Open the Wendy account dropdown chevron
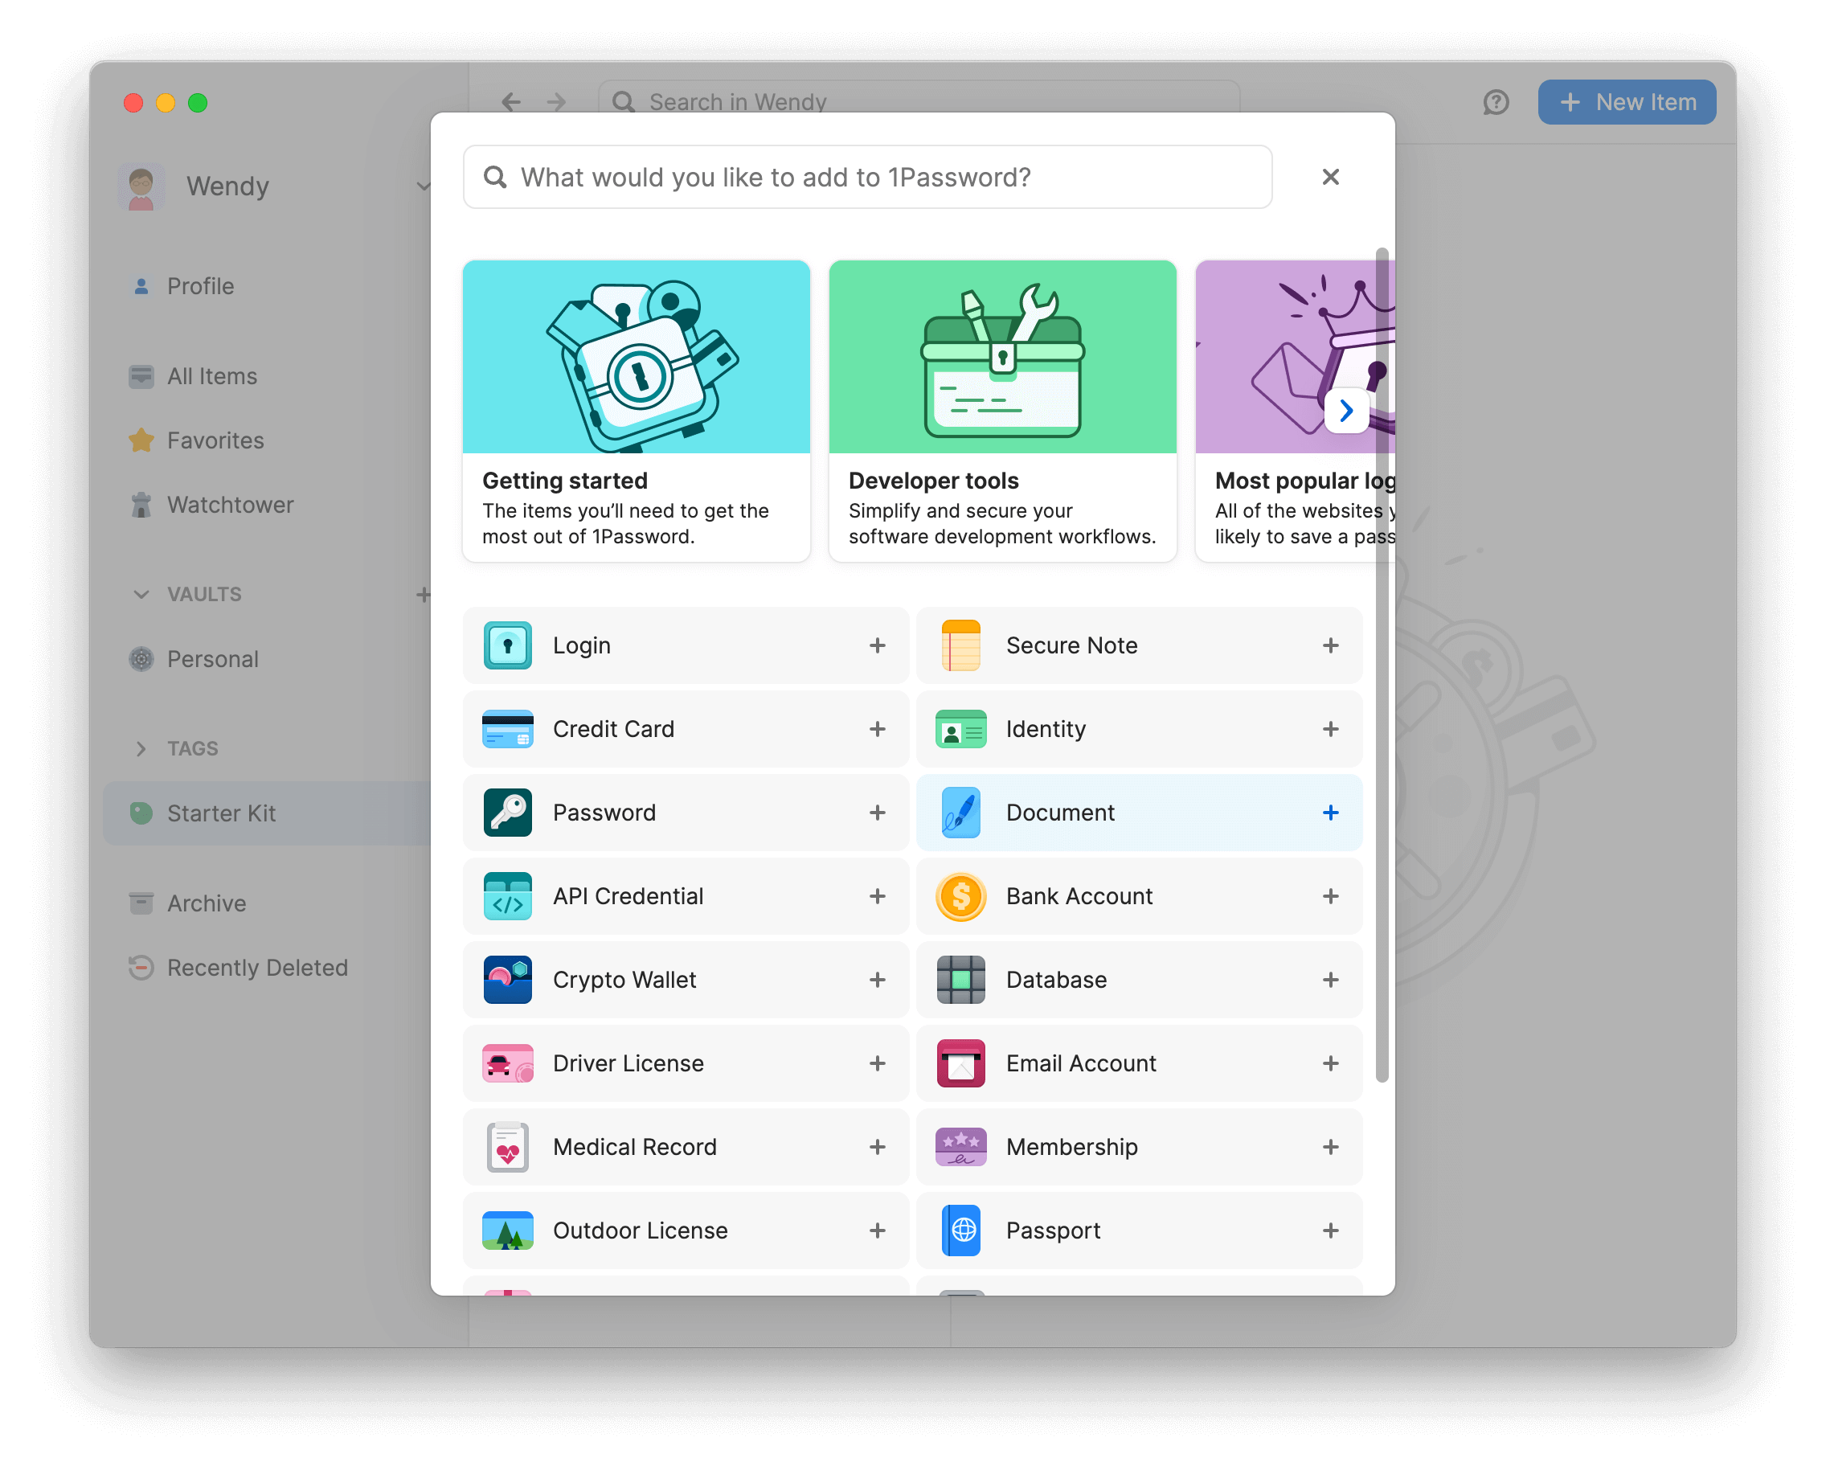1826x1466 pixels. (423, 186)
